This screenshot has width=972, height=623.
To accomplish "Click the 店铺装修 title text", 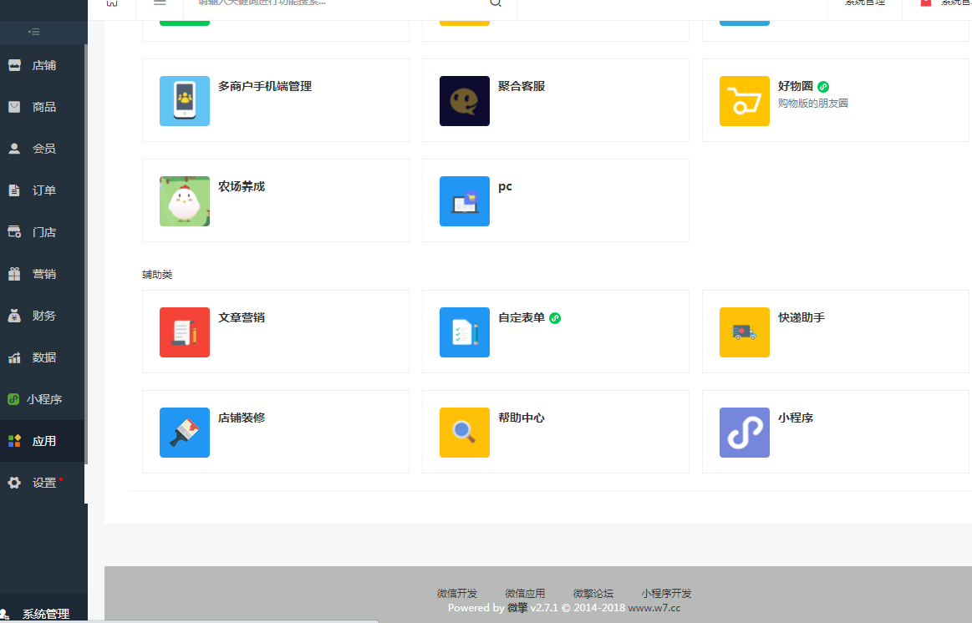I will click(242, 418).
